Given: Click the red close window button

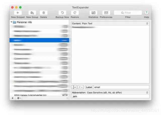Looking at the screenshot, I should (x=12, y=7).
